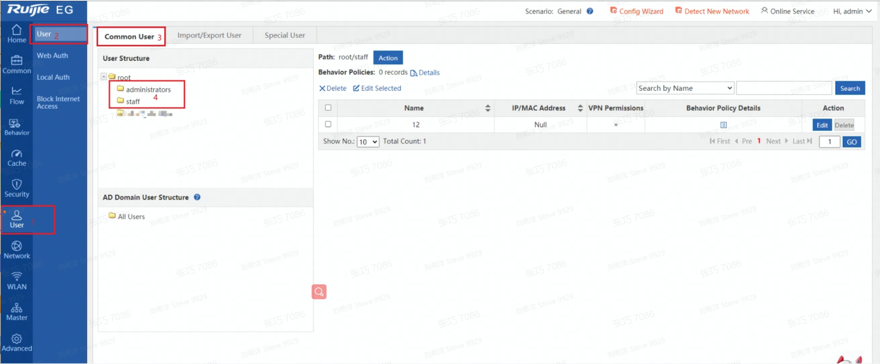Open the Config Wizard link

tap(637, 11)
